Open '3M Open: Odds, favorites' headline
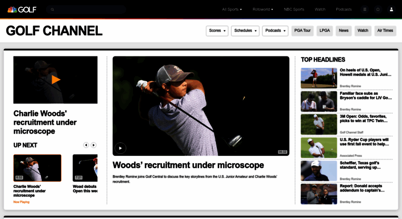 (364, 119)
